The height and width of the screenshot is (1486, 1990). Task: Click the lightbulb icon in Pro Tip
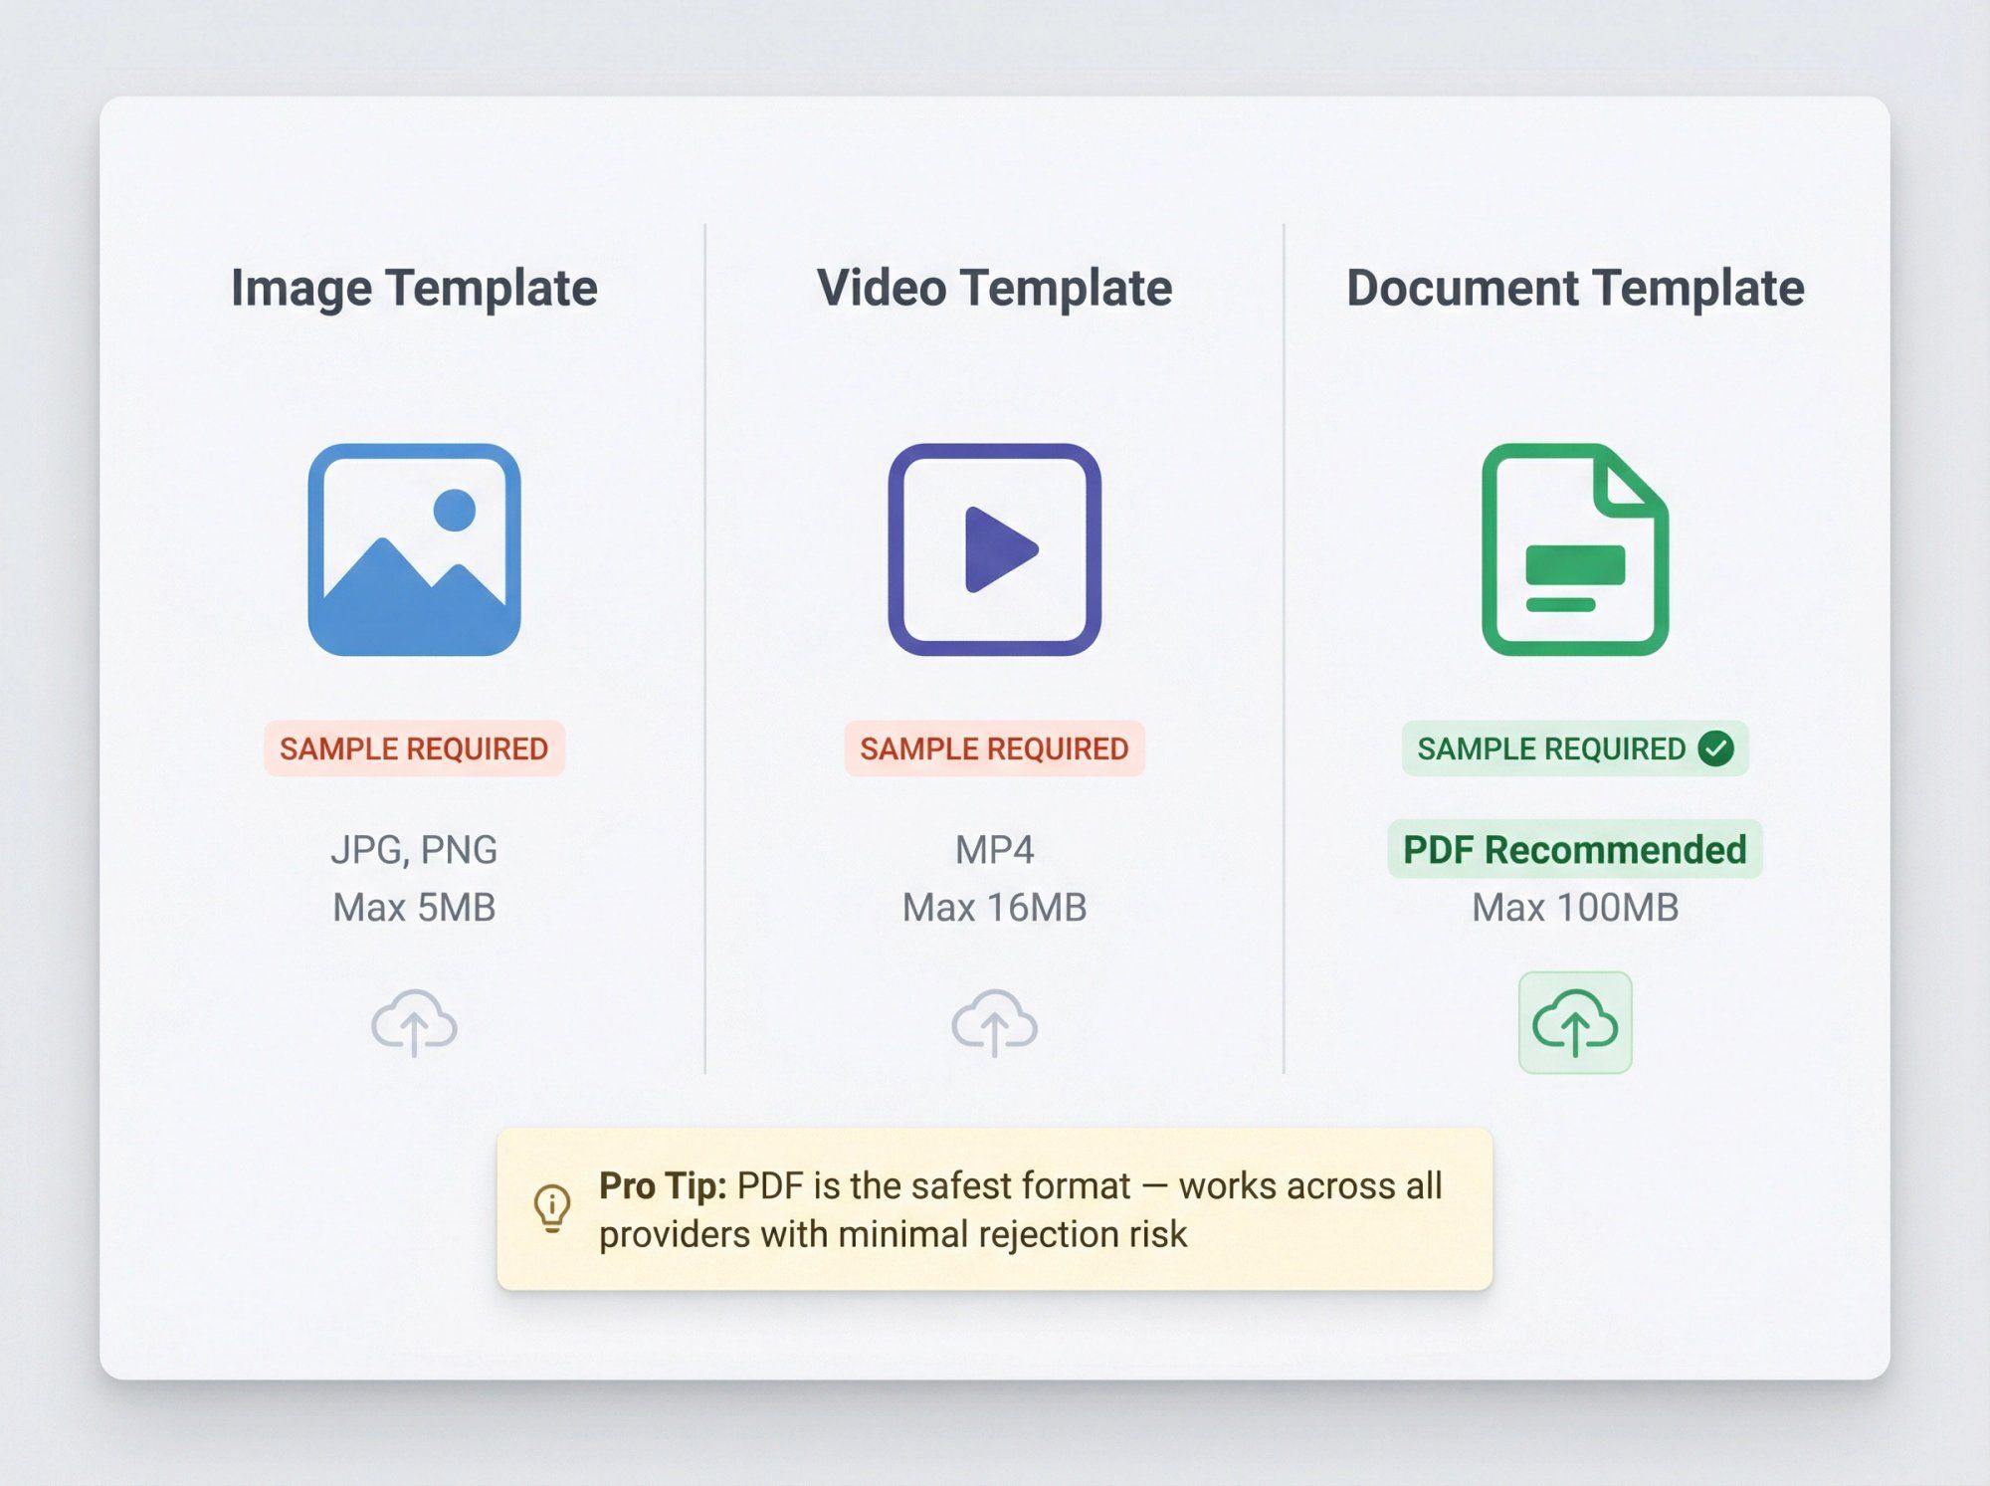[x=552, y=1208]
